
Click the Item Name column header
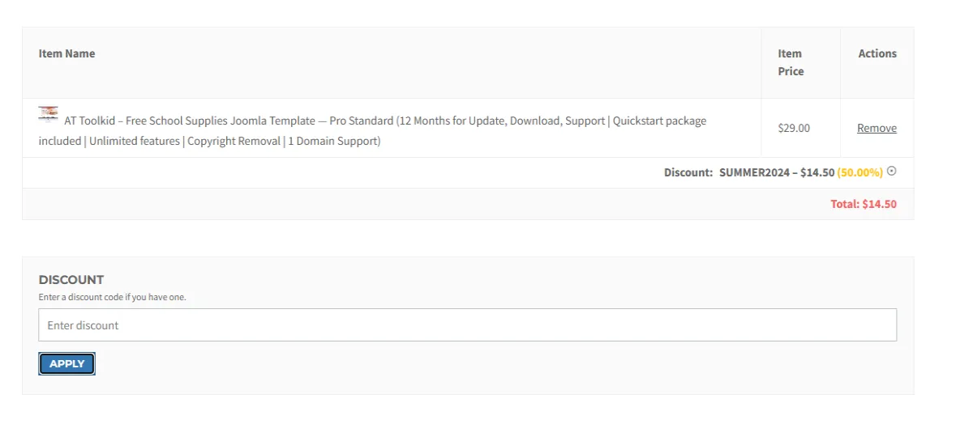(x=66, y=53)
